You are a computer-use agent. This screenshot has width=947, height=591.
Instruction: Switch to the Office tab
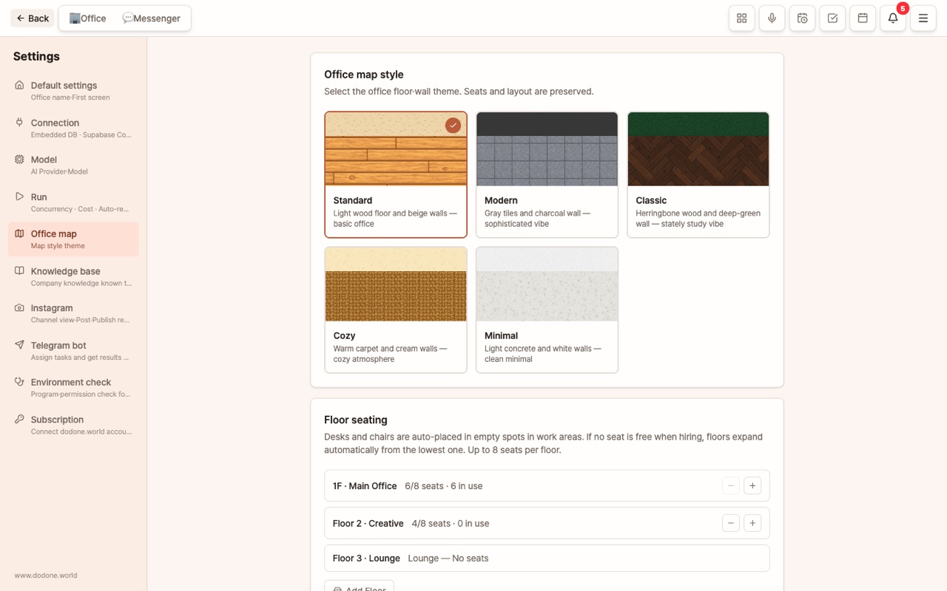[x=88, y=18]
